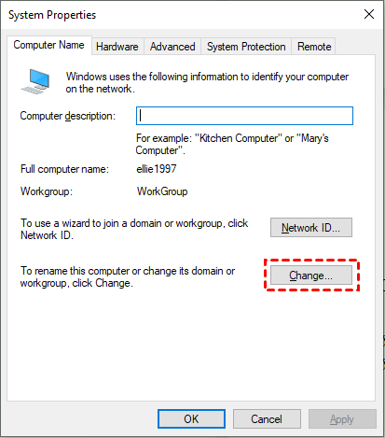
Task: Confirm with the OK button
Action: point(191,419)
